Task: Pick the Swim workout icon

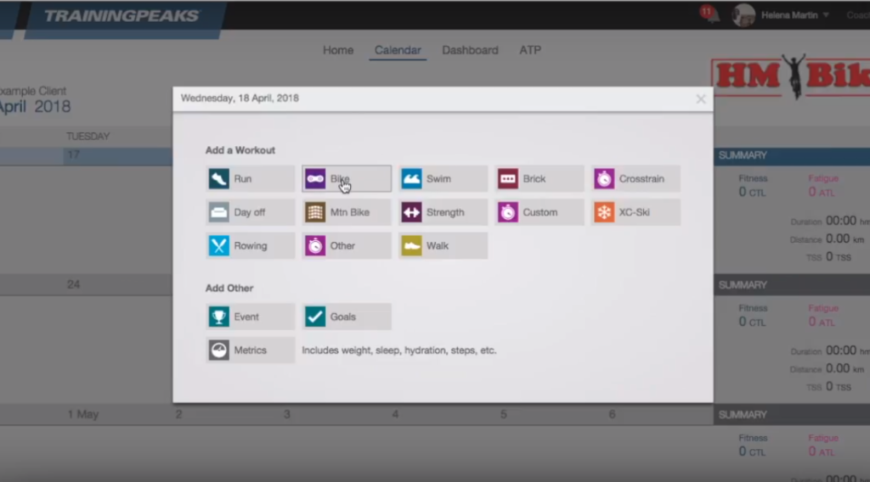Action: (x=411, y=179)
